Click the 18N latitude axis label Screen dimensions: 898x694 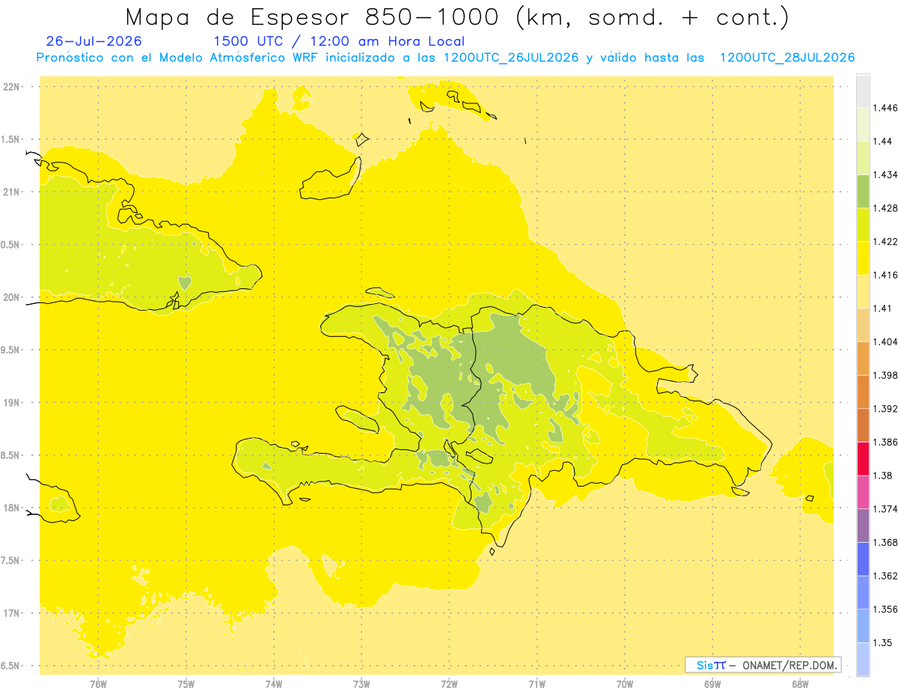coord(13,508)
